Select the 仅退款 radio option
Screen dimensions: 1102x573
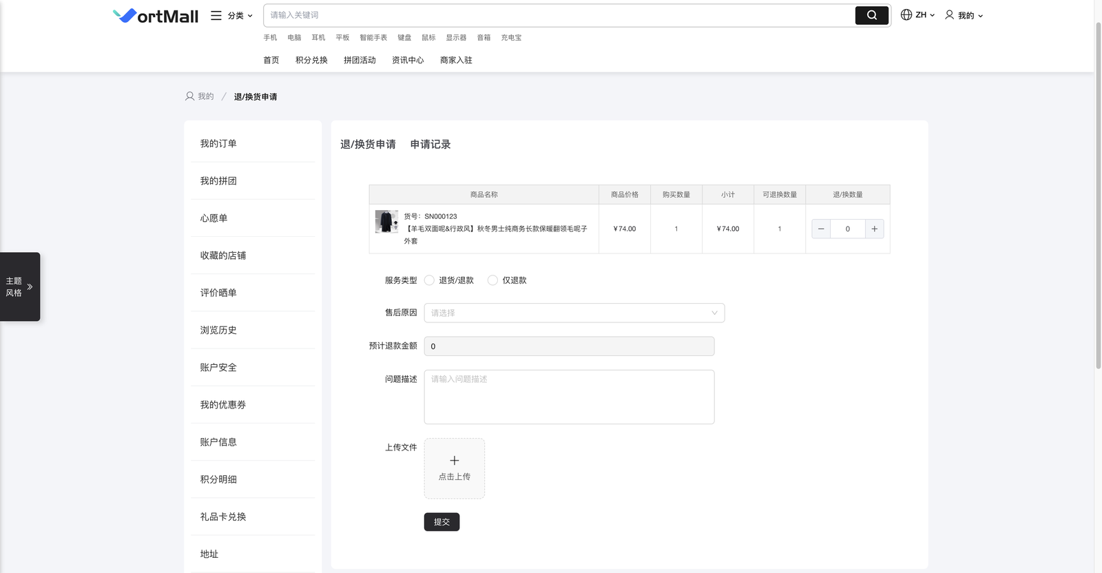coord(492,280)
